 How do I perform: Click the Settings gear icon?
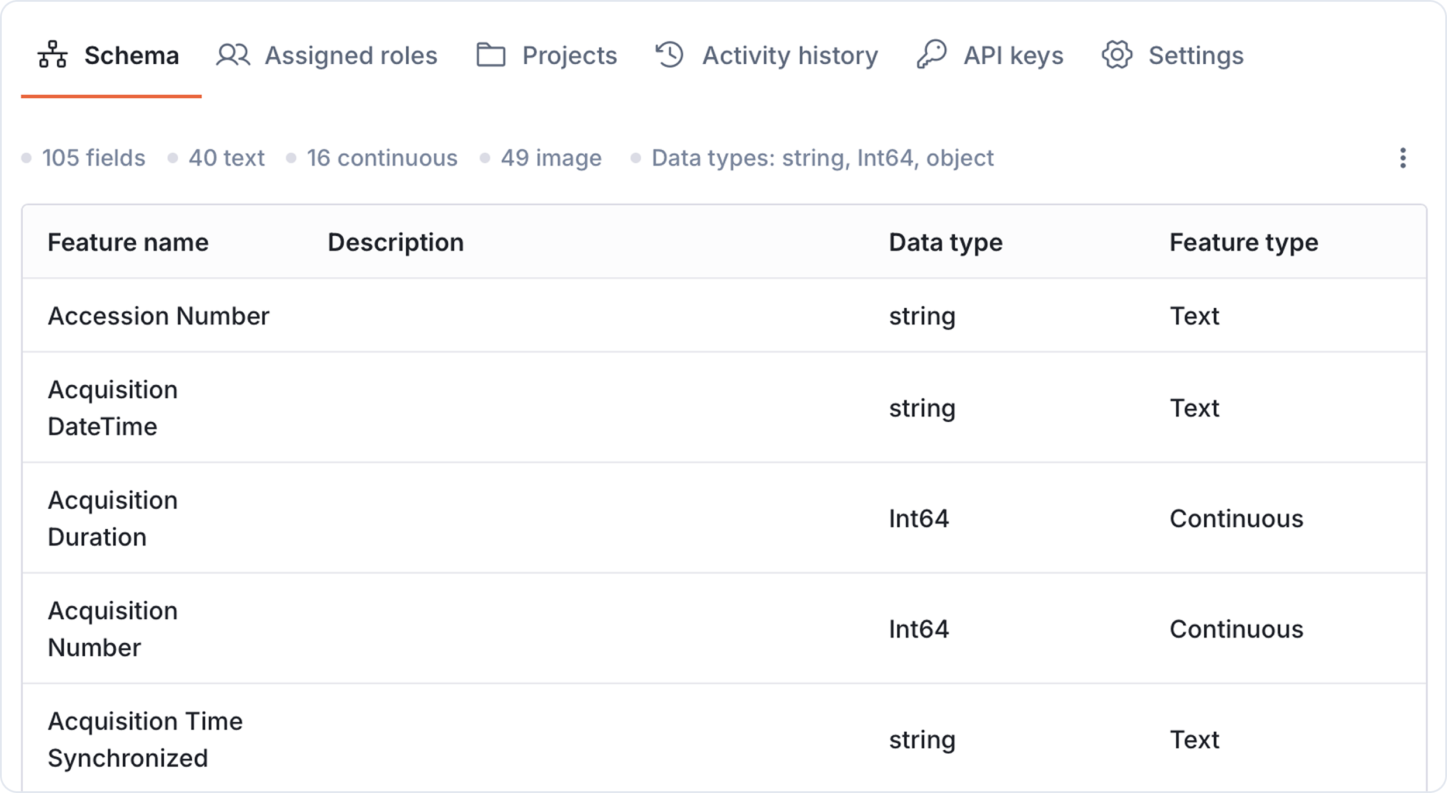click(x=1117, y=55)
